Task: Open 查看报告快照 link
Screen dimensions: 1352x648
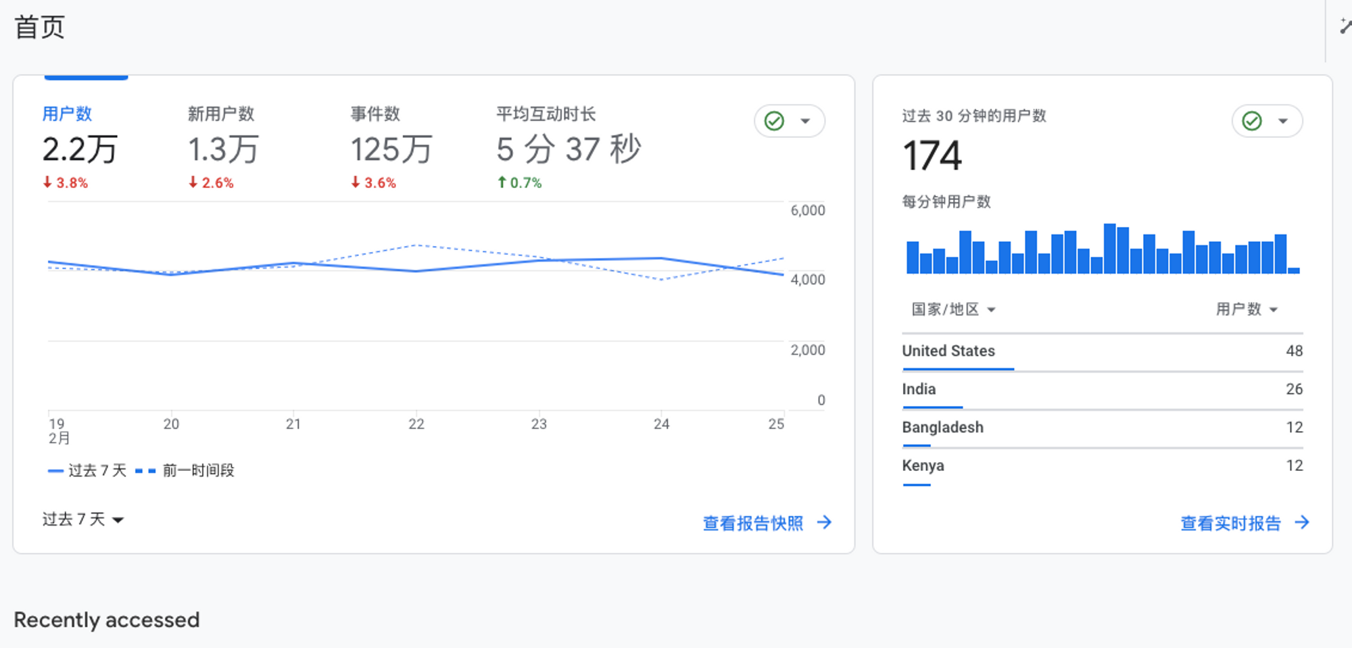Action: click(x=753, y=523)
